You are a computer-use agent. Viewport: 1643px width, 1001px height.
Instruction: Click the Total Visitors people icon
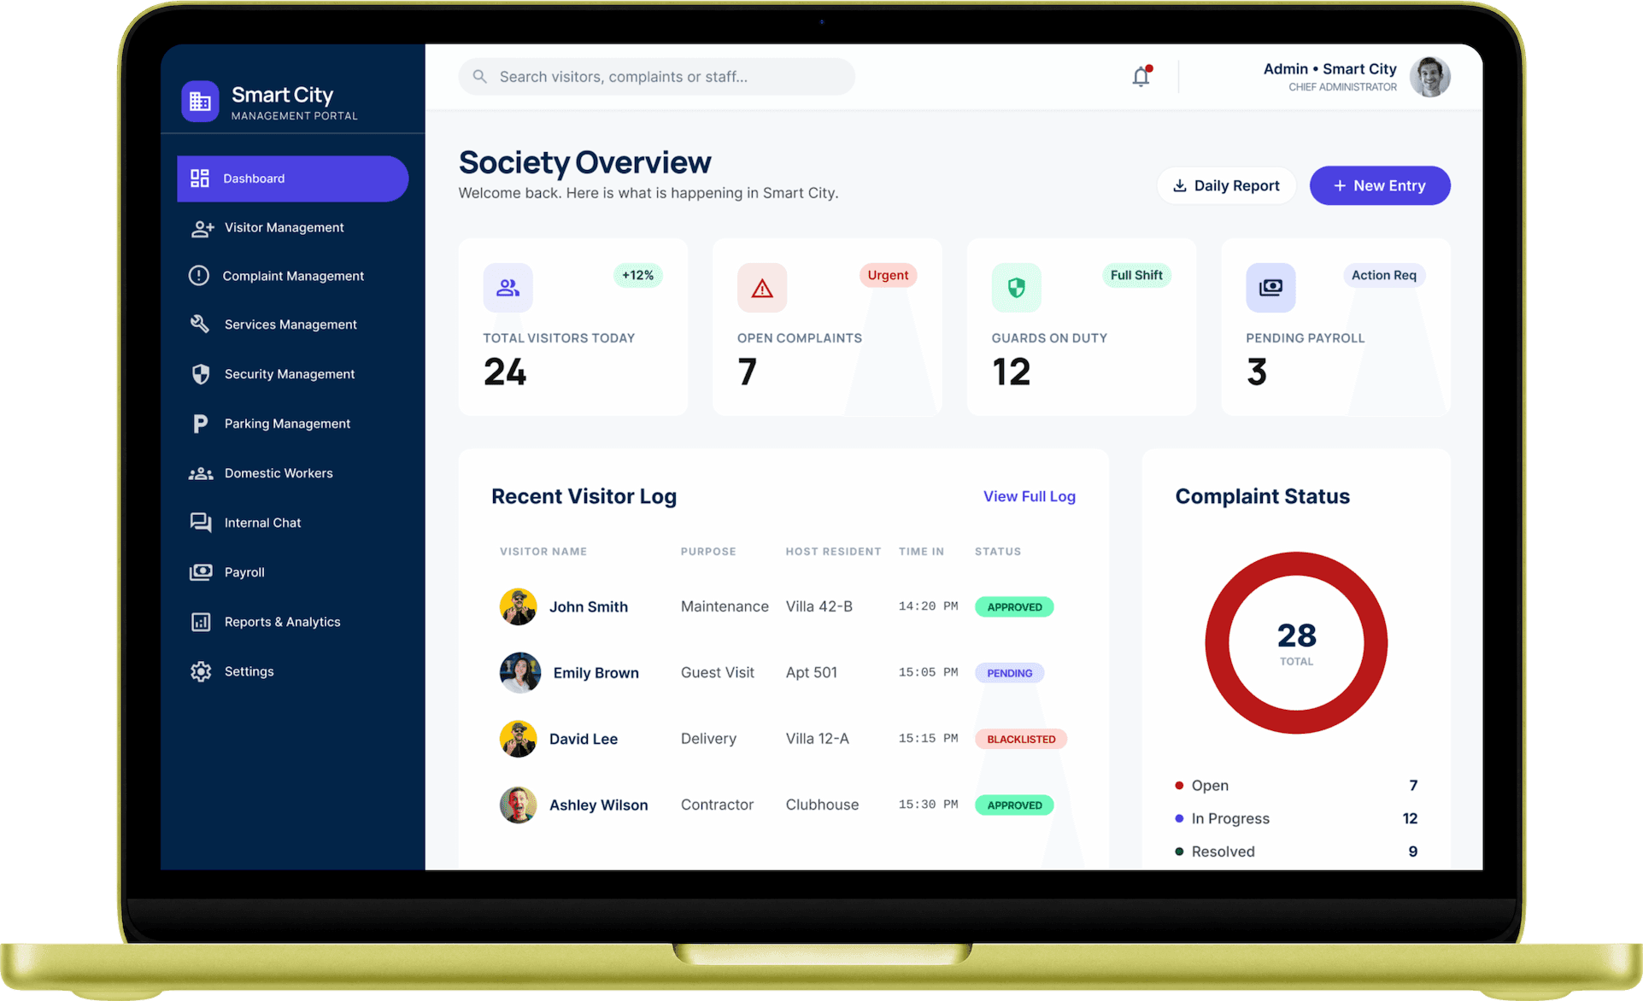508,288
